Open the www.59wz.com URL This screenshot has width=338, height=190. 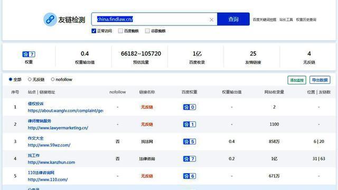(x=49, y=145)
